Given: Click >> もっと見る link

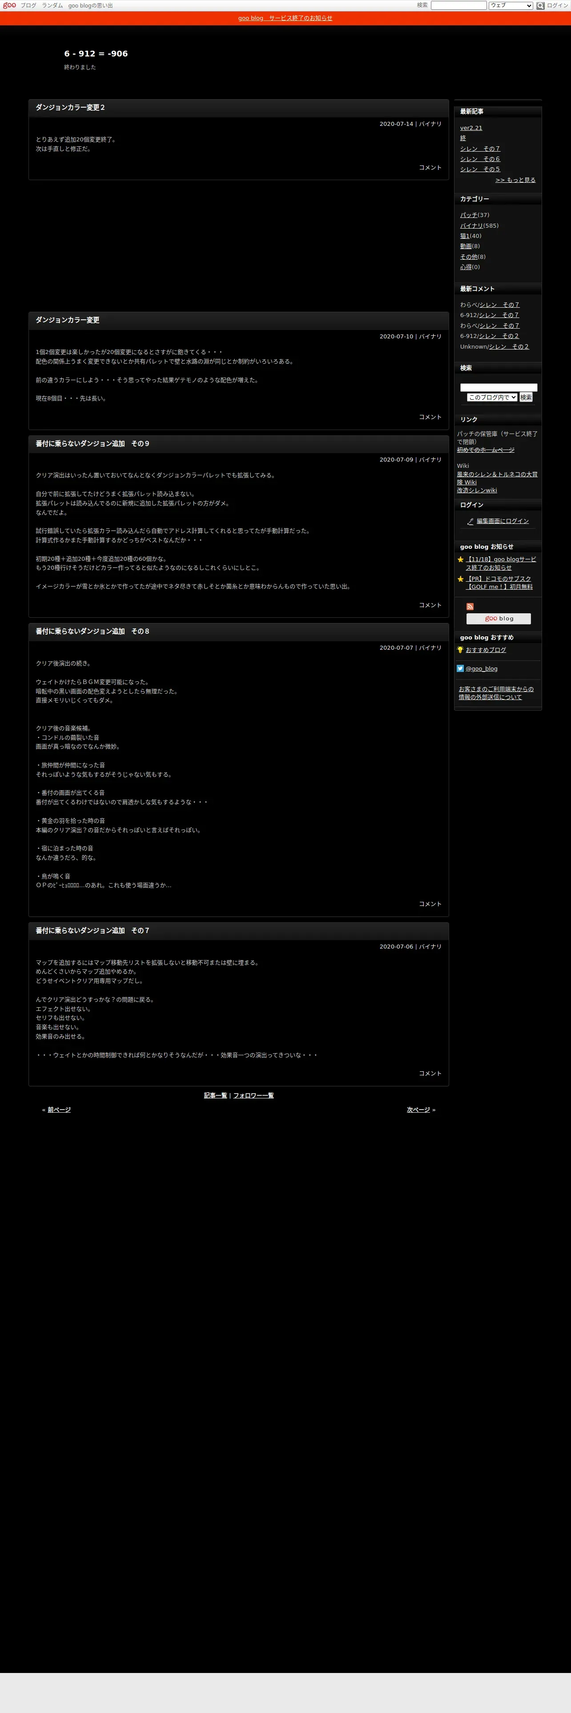Looking at the screenshot, I should point(515,180).
